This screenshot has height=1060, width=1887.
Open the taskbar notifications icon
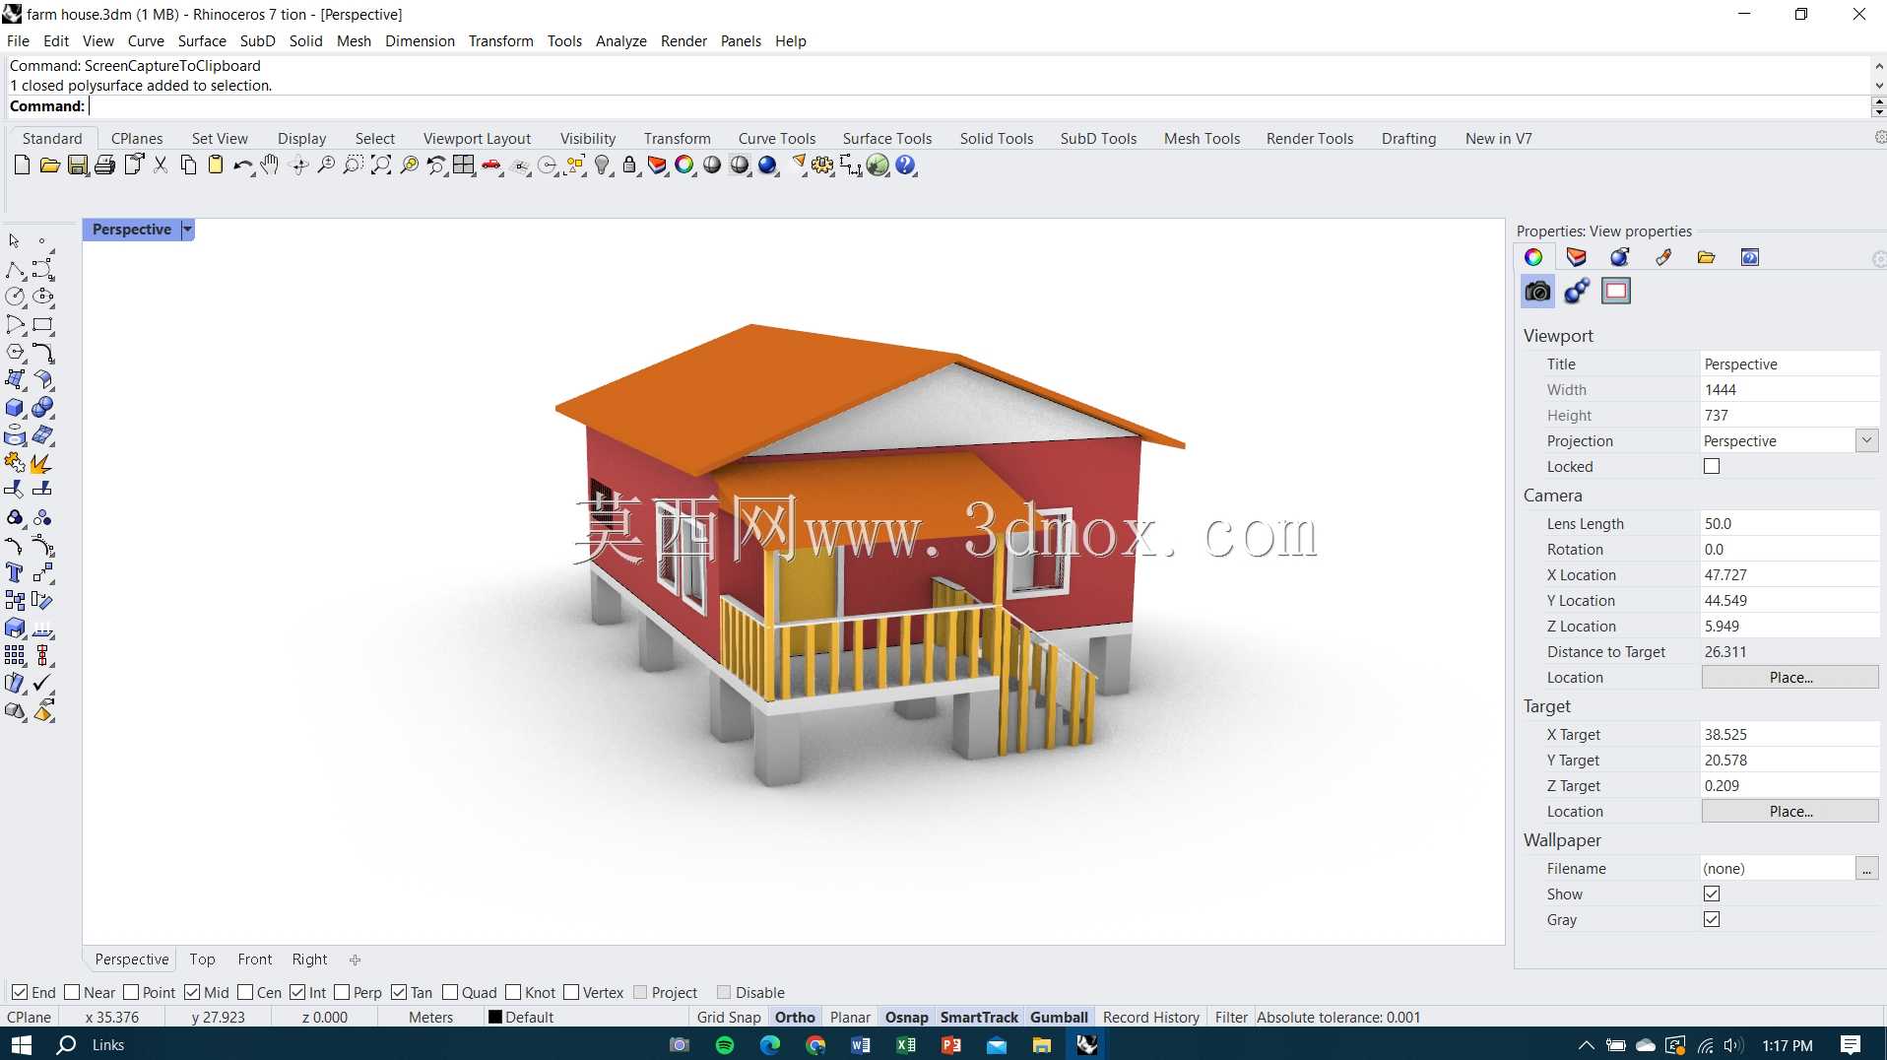click(x=1850, y=1045)
